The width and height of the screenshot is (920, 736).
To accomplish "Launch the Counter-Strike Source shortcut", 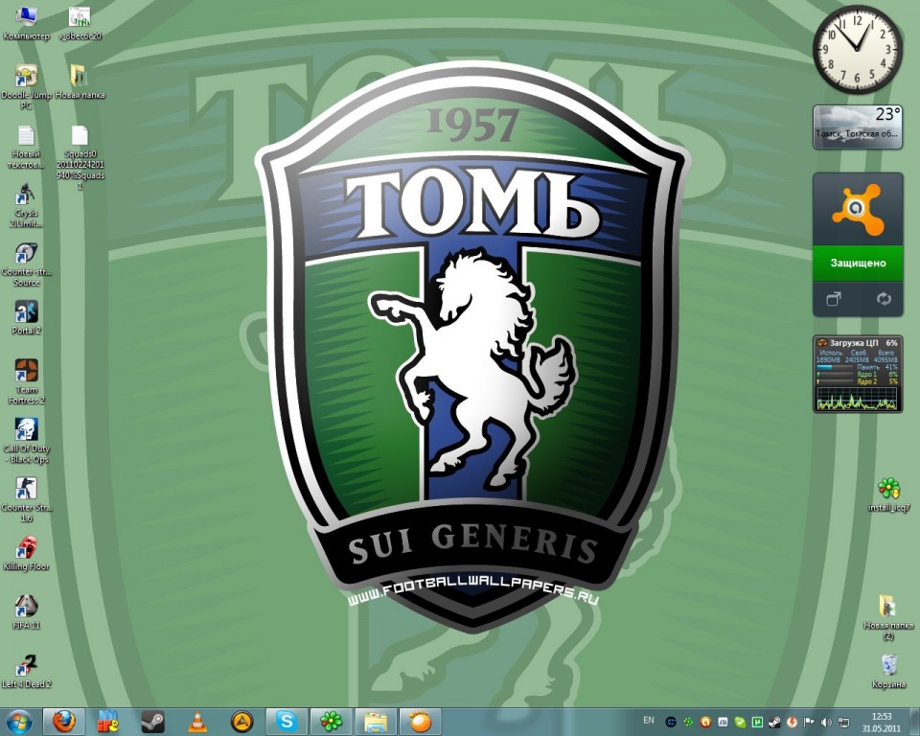I will (x=27, y=264).
